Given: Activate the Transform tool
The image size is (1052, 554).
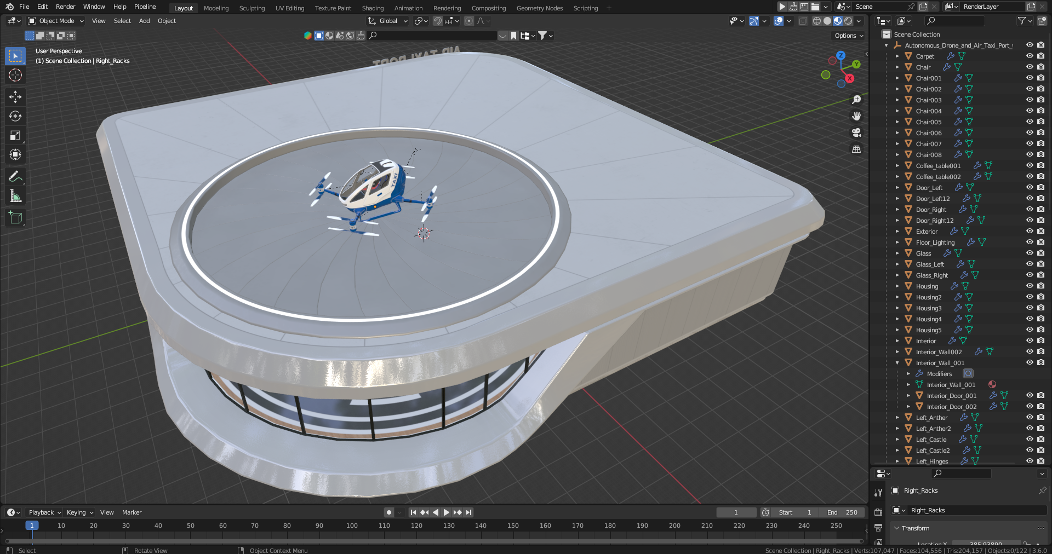Looking at the screenshot, I should [x=15, y=154].
